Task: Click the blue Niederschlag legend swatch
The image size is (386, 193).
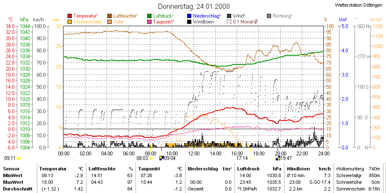Action: (189, 16)
